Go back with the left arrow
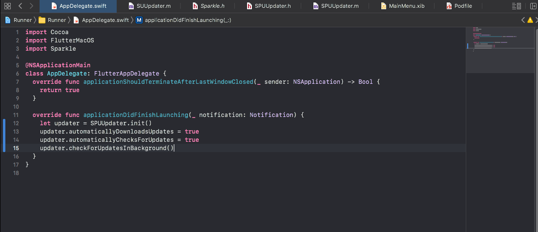 pyautogui.click(x=20, y=6)
